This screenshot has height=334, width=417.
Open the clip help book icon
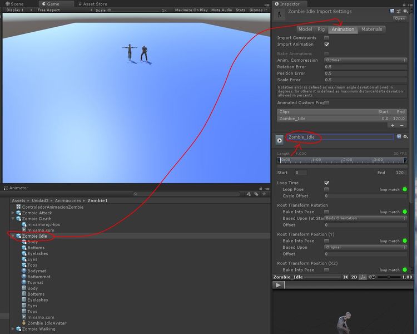[399, 136]
